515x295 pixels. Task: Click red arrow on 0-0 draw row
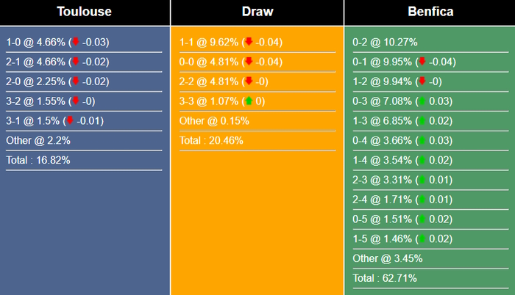point(249,62)
